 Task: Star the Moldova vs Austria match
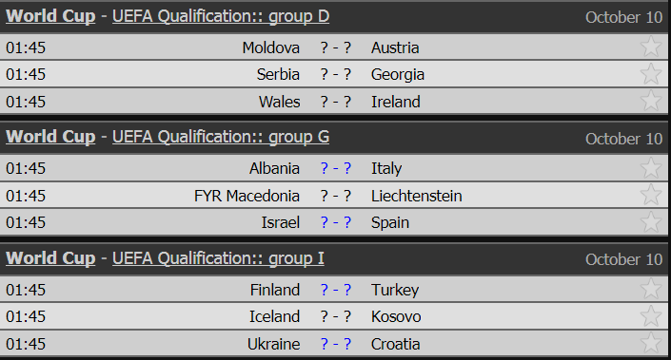pos(651,47)
